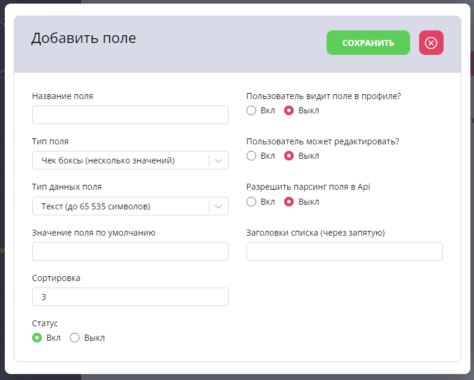Click the Значение поля по умолчанию input

click(x=130, y=251)
